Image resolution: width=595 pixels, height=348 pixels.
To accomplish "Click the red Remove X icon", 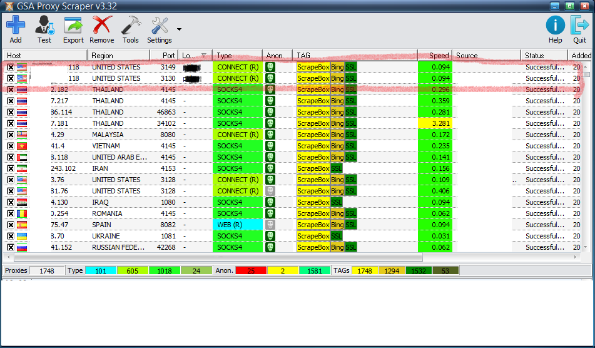I will point(102,26).
